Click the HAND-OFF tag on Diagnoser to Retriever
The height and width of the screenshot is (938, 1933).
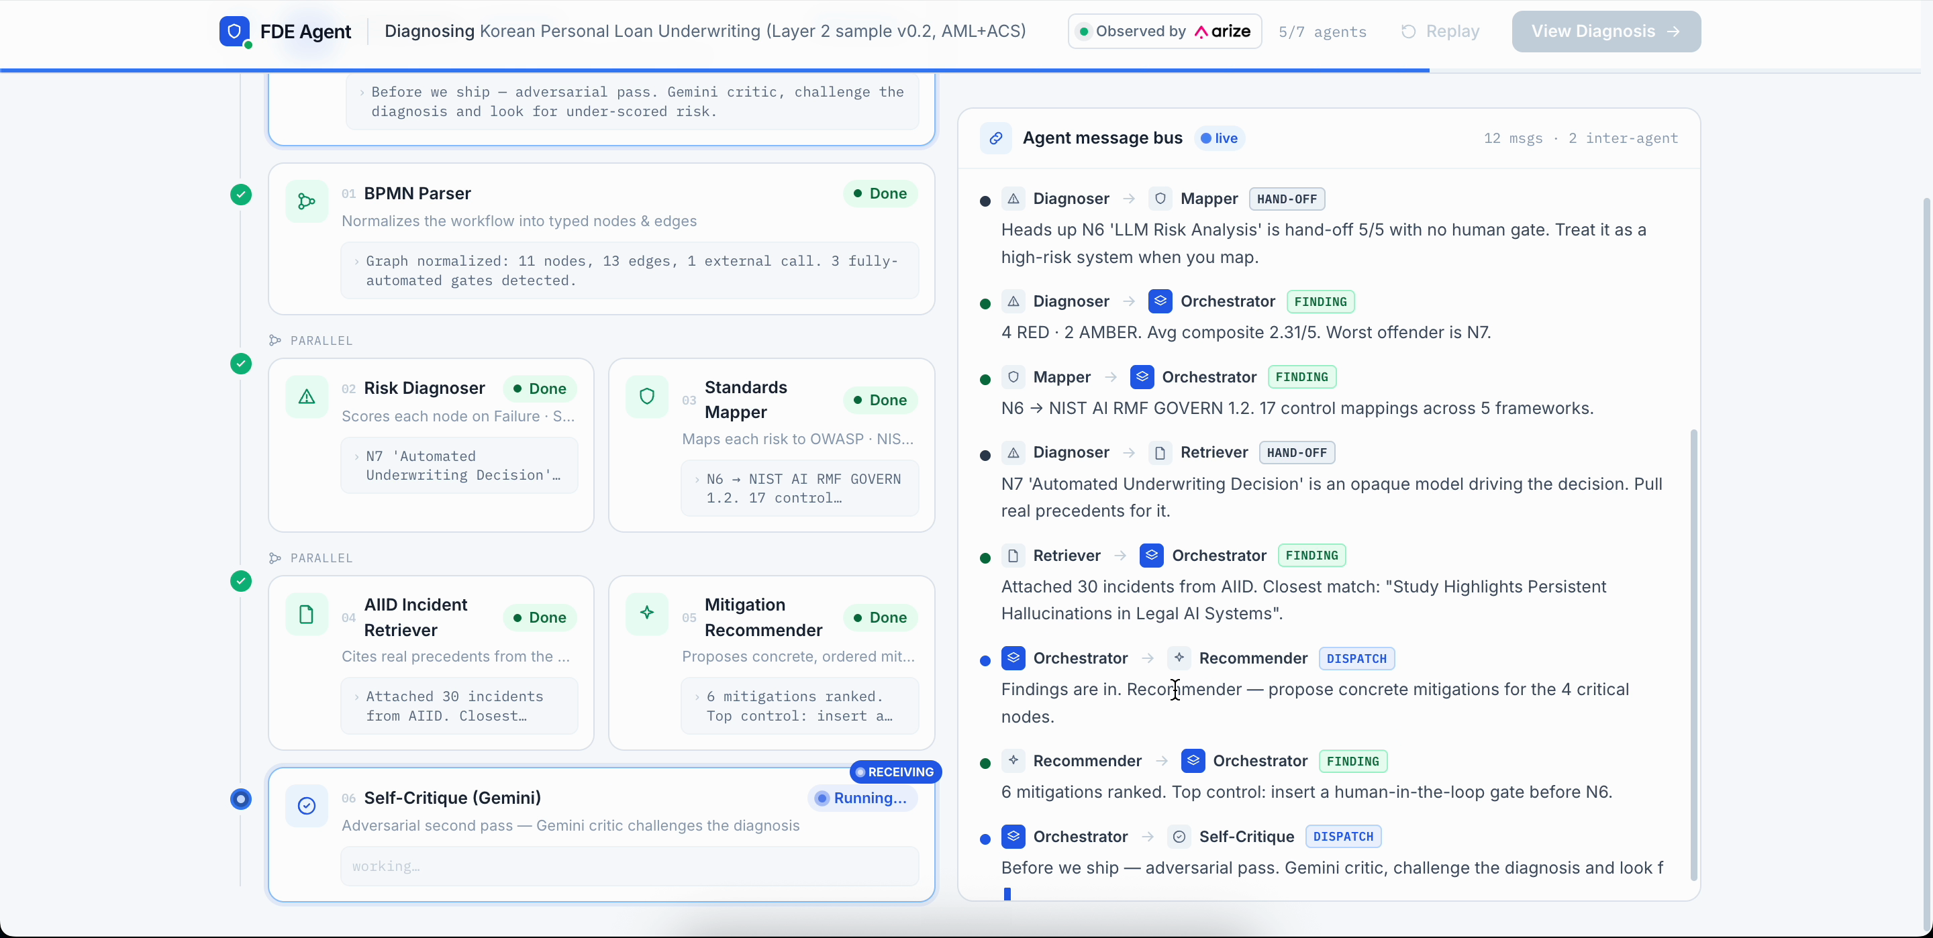1296,452
